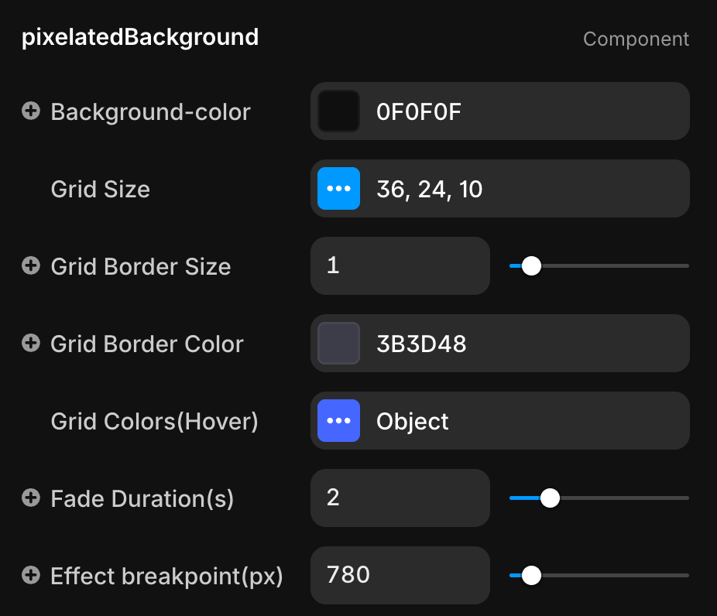Screen dimensions: 717x616
Task: Open Grid Colors(Hover) ellipsis button
Action: point(338,421)
